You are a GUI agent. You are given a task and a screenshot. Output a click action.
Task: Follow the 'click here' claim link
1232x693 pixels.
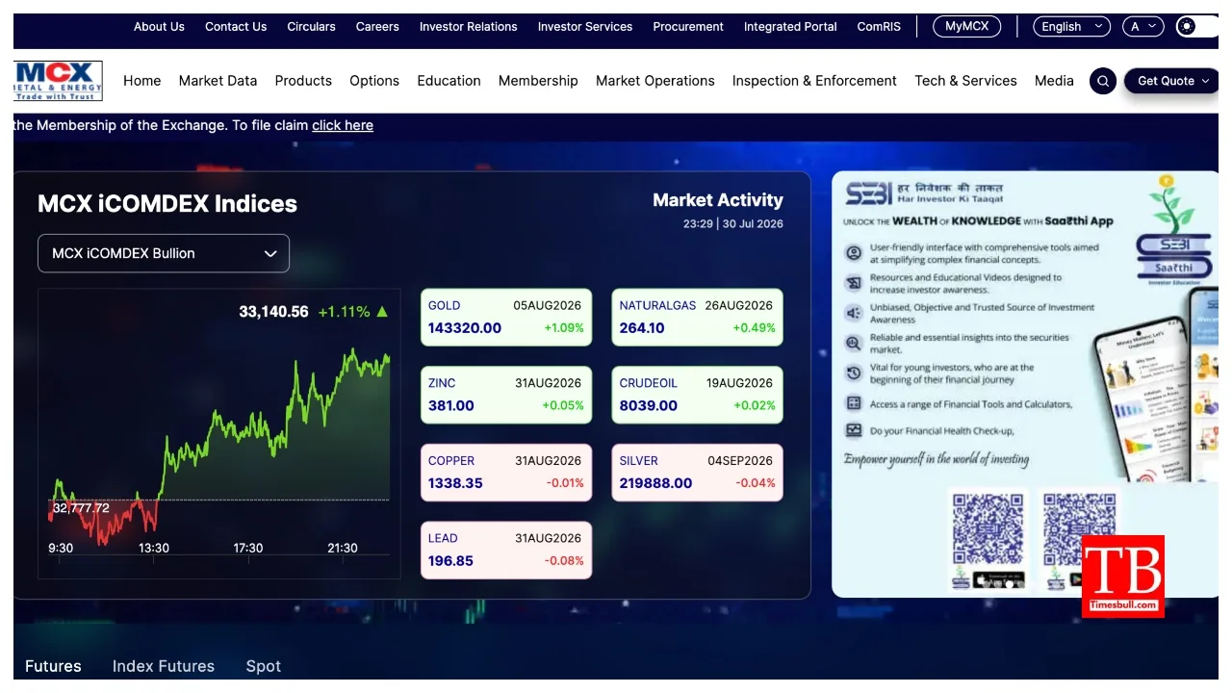[343, 125]
